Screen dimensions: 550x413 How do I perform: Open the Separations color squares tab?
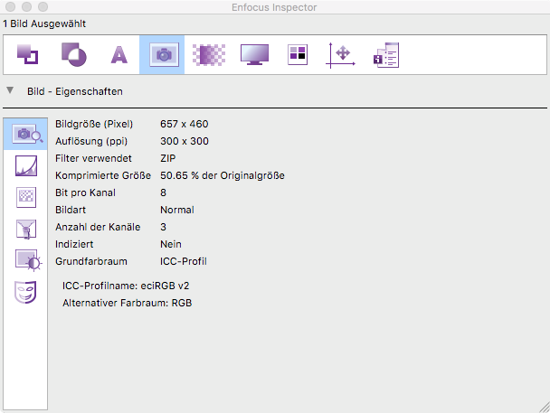click(x=298, y=55)
